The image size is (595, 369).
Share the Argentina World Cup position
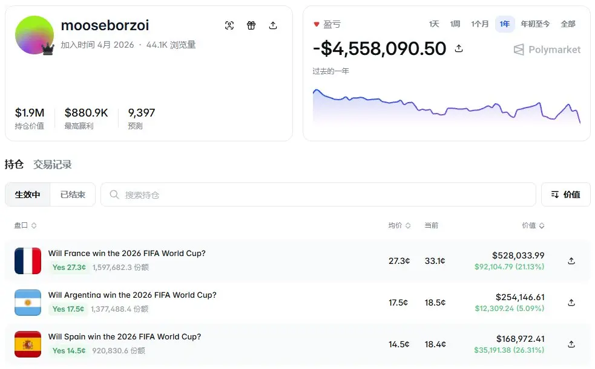(x=571, y=303)
